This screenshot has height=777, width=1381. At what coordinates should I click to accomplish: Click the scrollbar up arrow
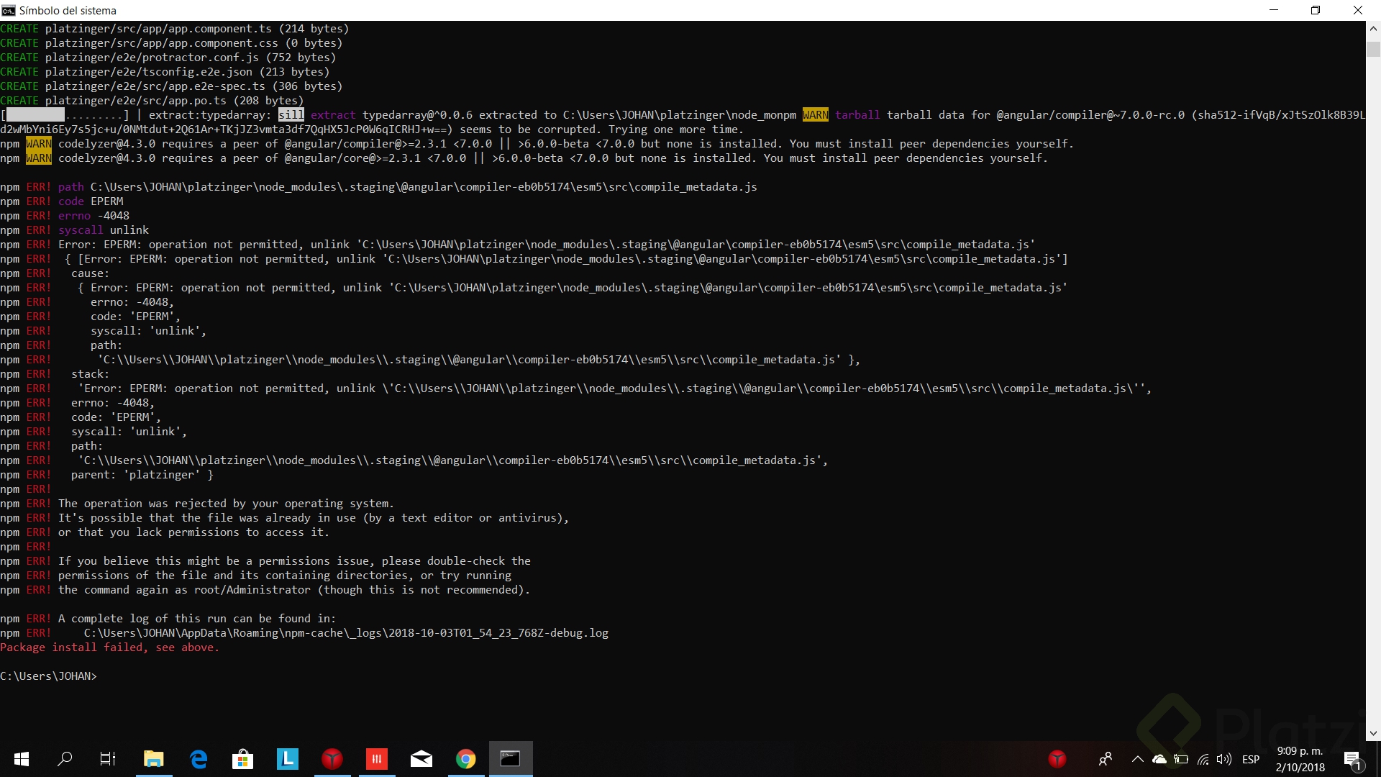[x=1372, y=29]
